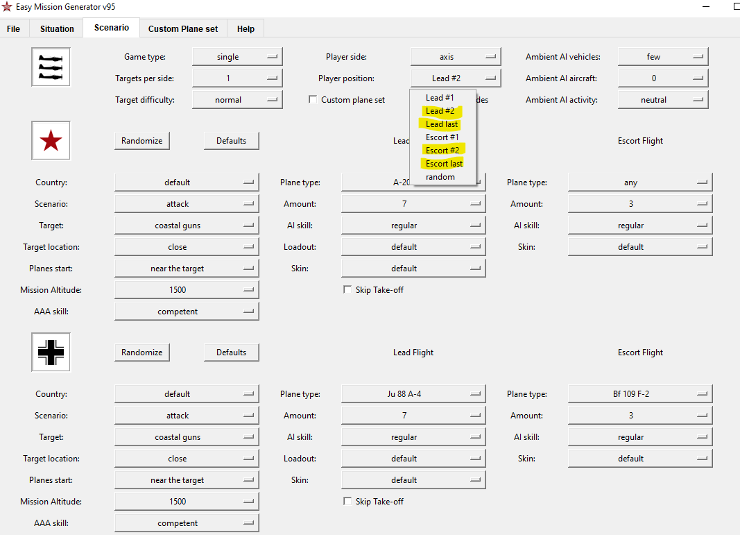
Task: Open the Allied AAA skill dropdown
Action: tap(187, 311)
